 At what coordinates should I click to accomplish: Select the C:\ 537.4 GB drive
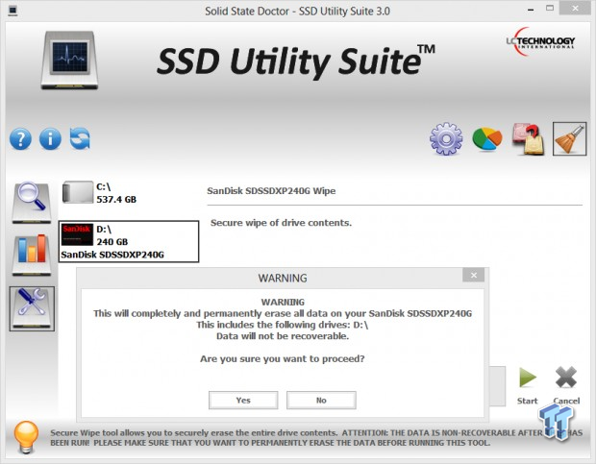coord(100,193)
